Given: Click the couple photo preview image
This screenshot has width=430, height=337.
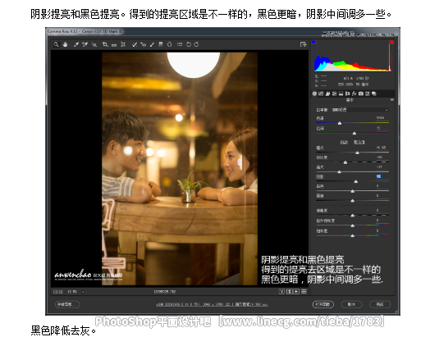Looking at the screenshot, I should coord(180,169).
